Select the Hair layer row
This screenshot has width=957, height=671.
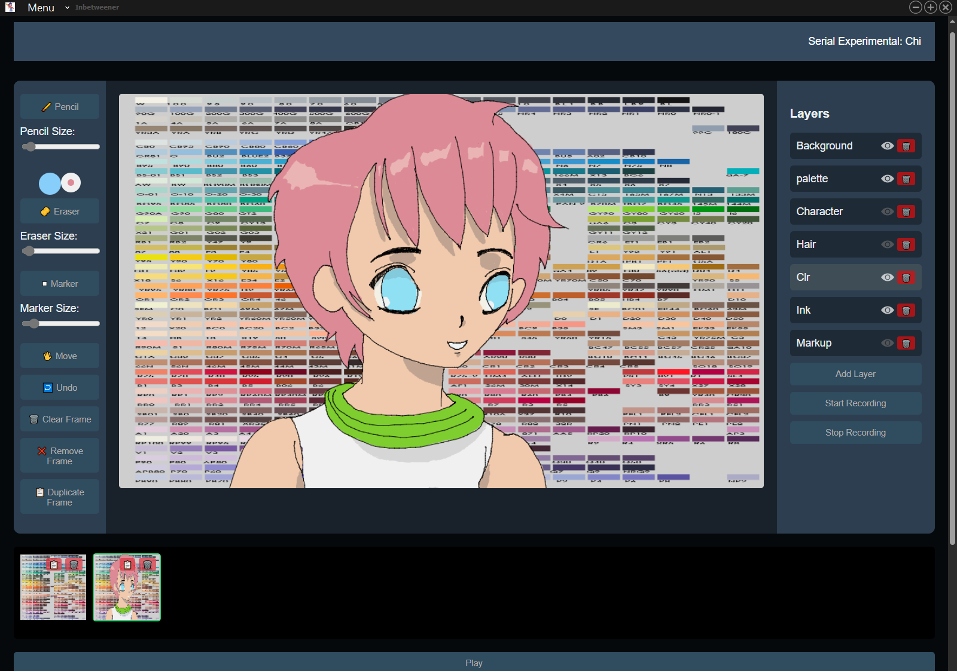(x=855, y=244)
